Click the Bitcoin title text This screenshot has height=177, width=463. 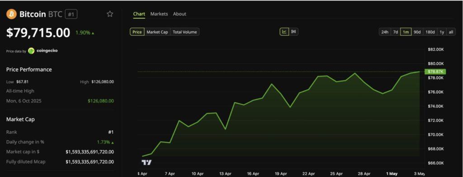coord(33,14)
